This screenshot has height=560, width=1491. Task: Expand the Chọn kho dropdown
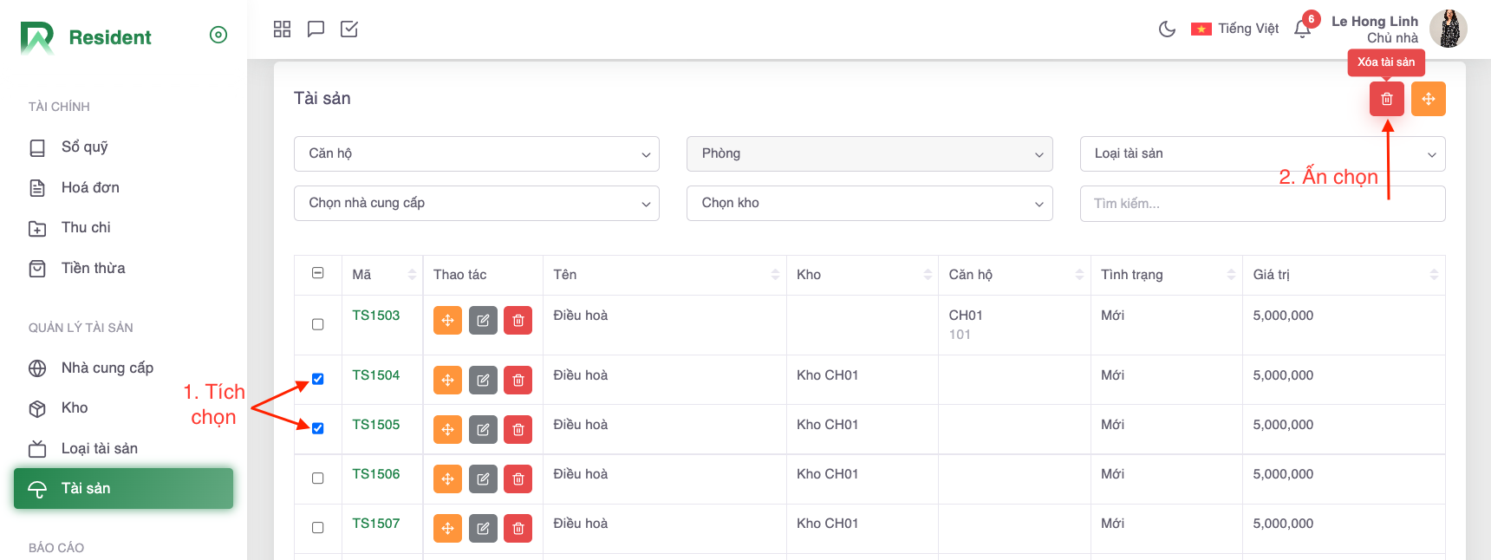click(x=869, y=203)
